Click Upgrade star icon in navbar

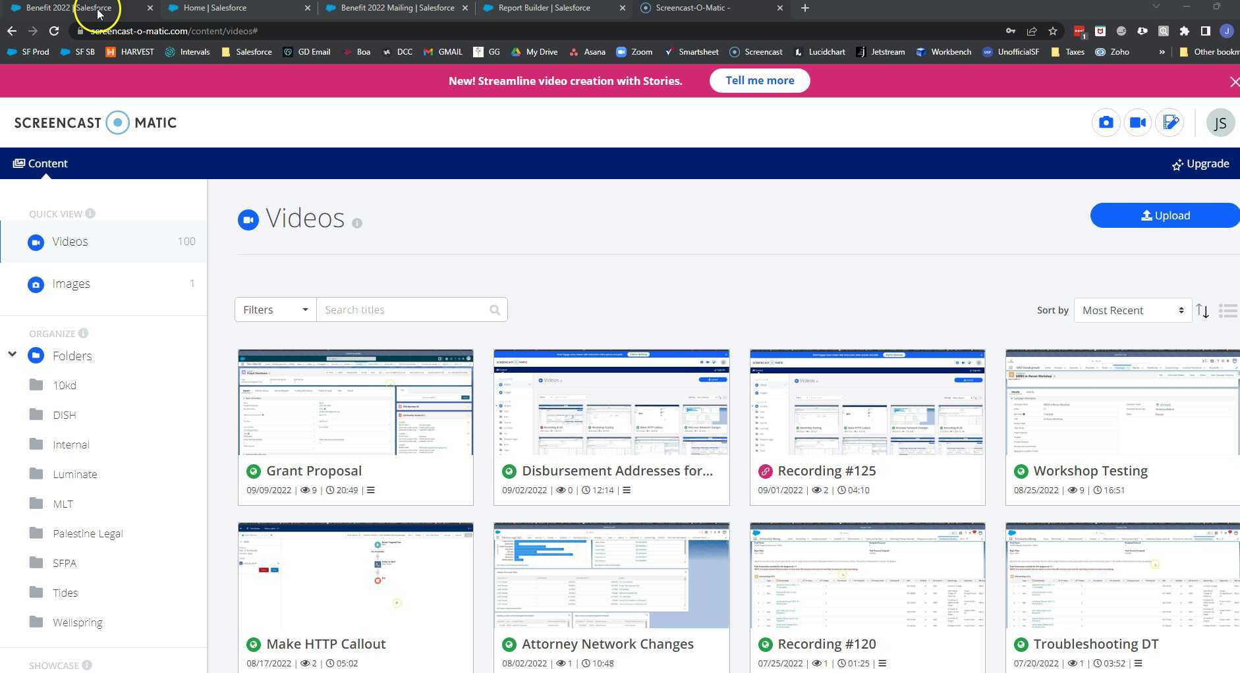1177,165
